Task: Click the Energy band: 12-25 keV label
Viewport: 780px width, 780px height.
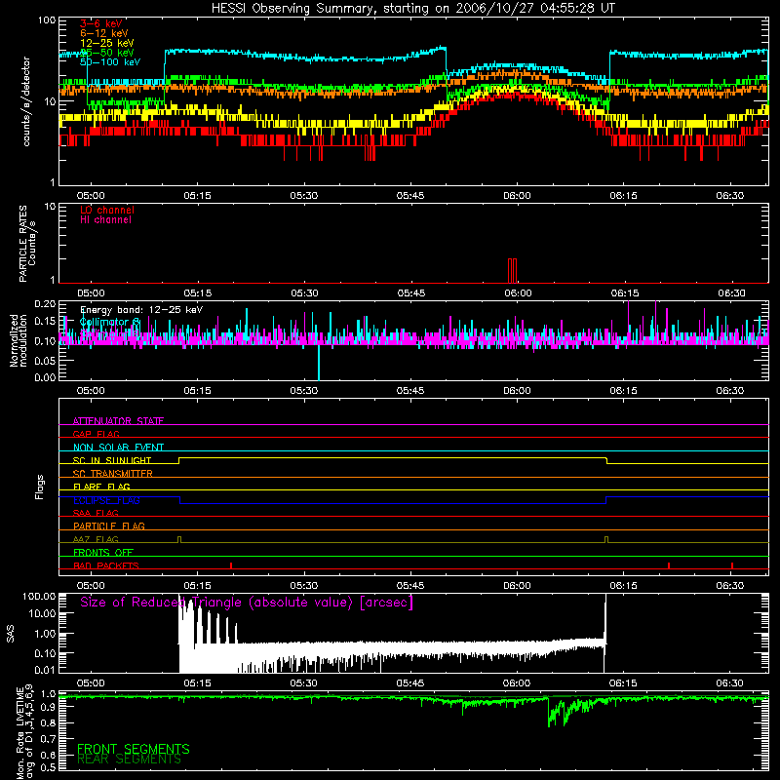Action: point(141,310)
